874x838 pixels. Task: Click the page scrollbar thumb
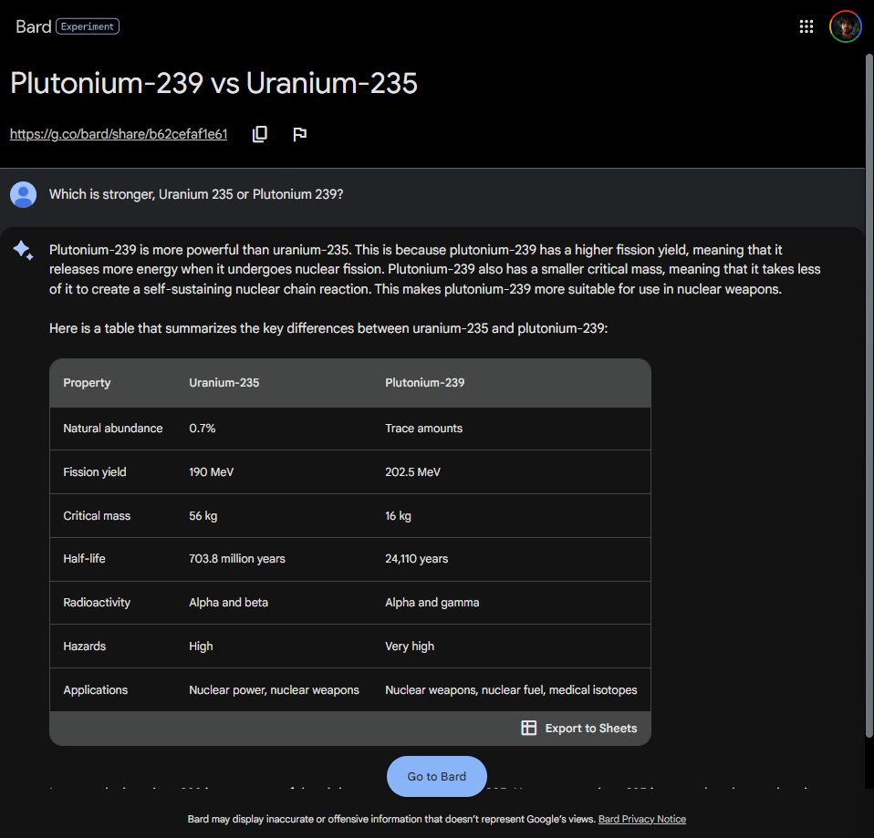click(x=869, y=396)
